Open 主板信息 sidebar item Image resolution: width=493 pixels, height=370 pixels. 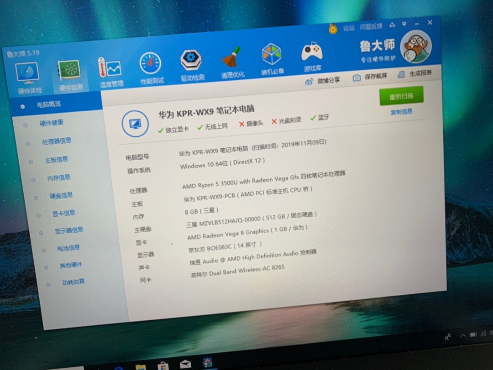point(56,159)
